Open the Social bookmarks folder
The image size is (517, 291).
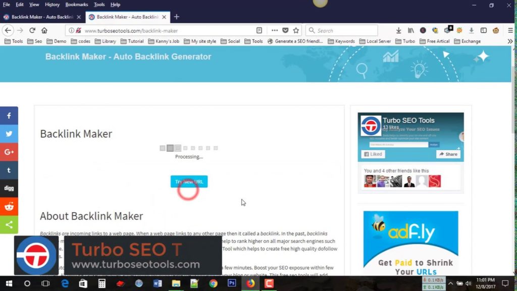coord(230,41)
